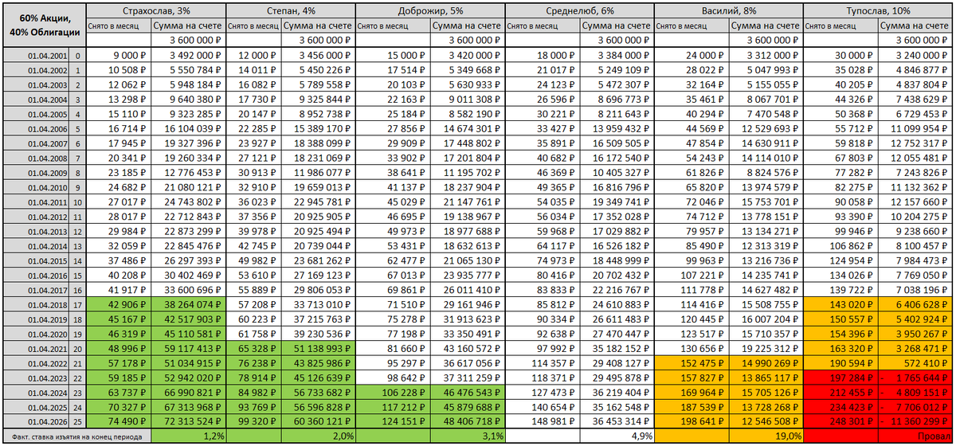Select the orange cell "198 641 ₽"
The width and height of the screenshot is (956, 446).
pos(692,420)
